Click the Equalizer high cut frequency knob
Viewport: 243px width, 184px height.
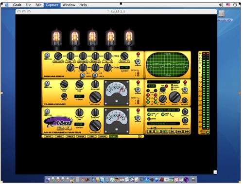(124, 56)
